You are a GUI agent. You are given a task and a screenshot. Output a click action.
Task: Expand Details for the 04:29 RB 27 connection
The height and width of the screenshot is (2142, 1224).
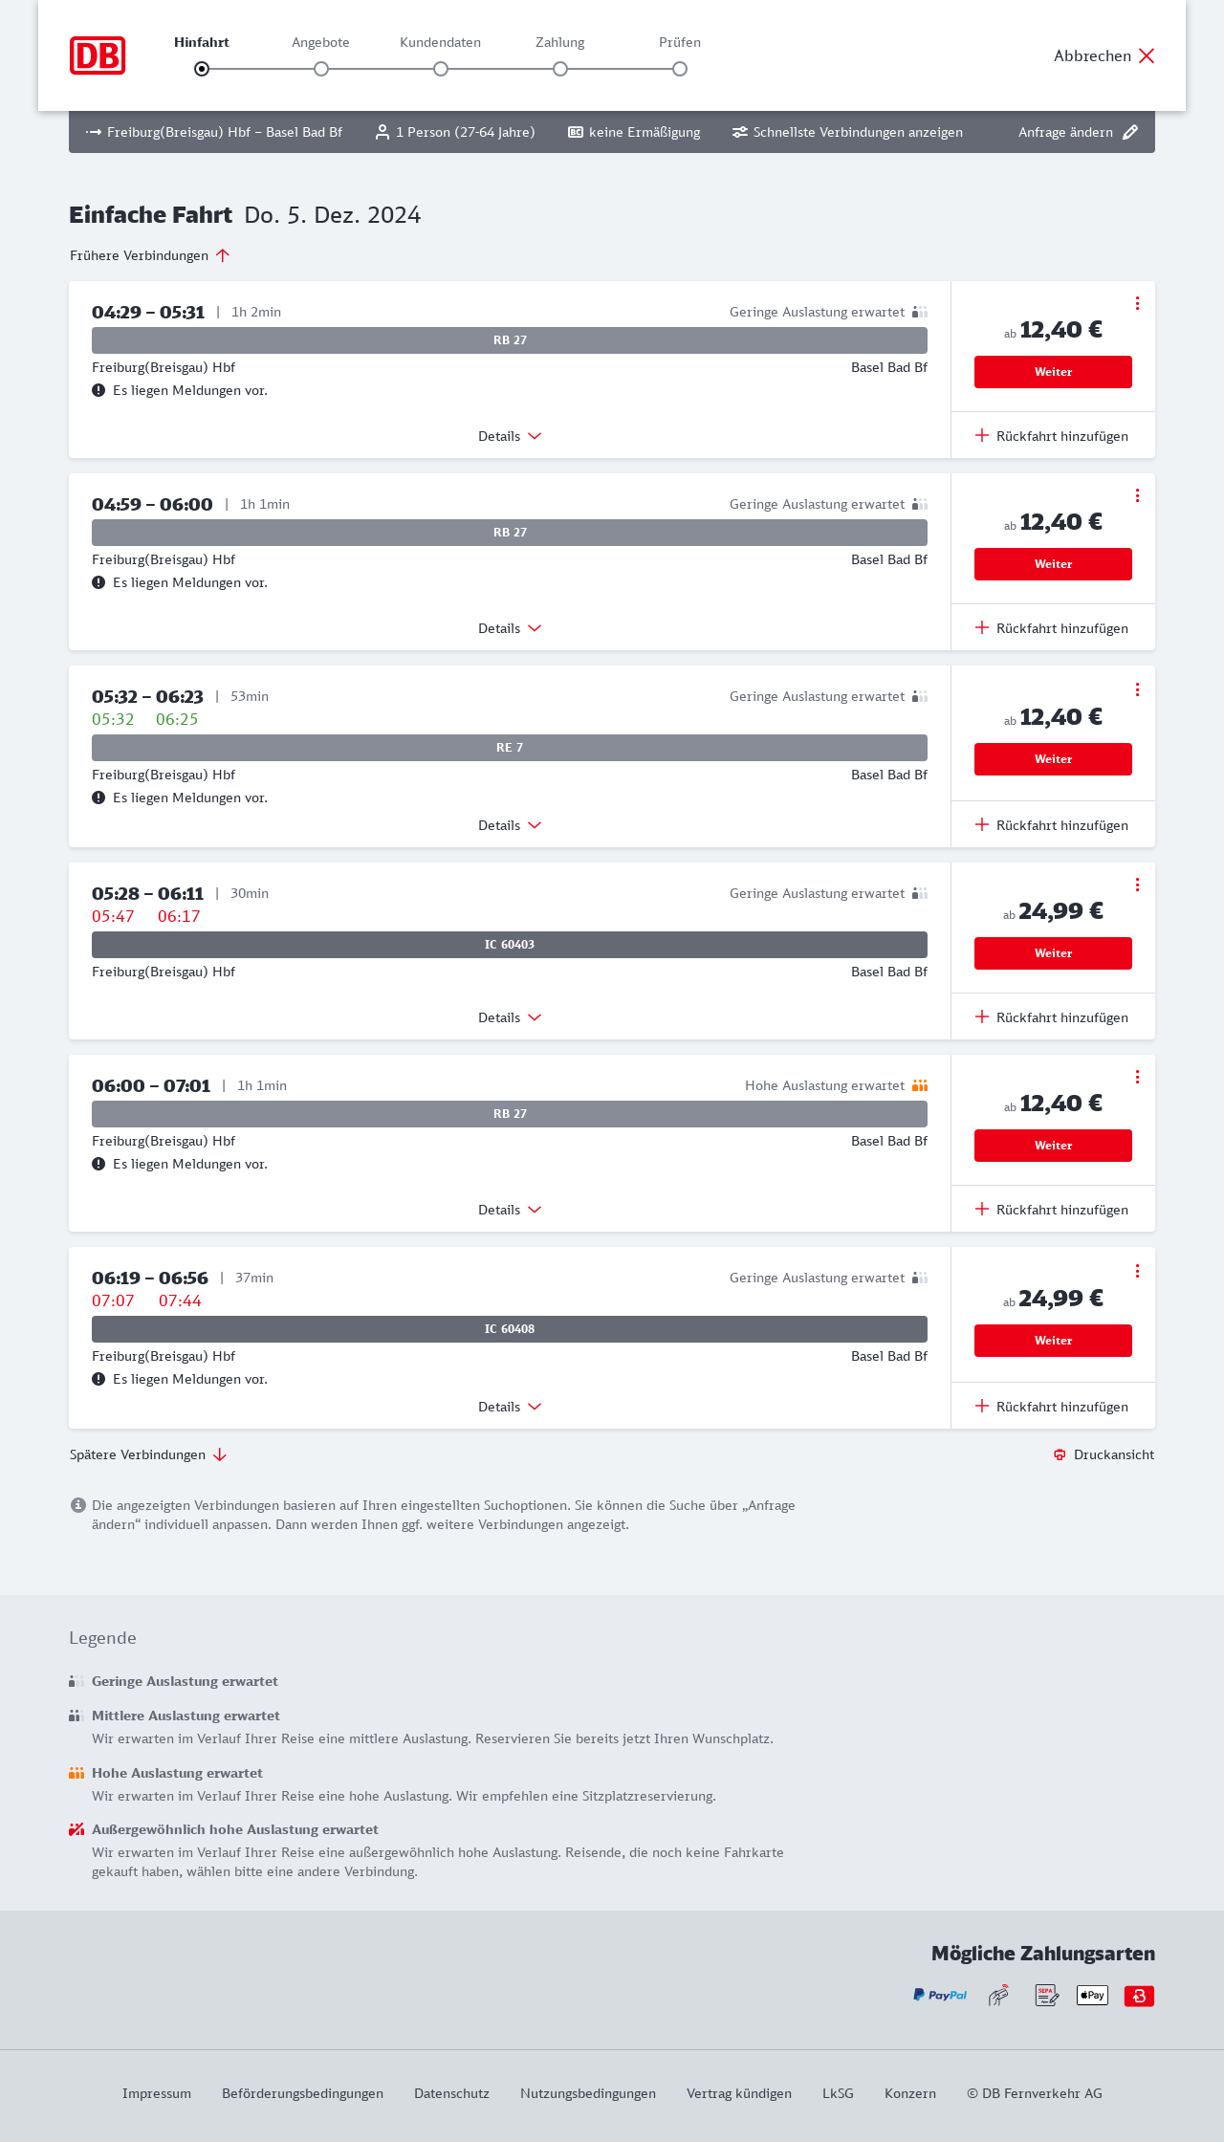(510, 436)
